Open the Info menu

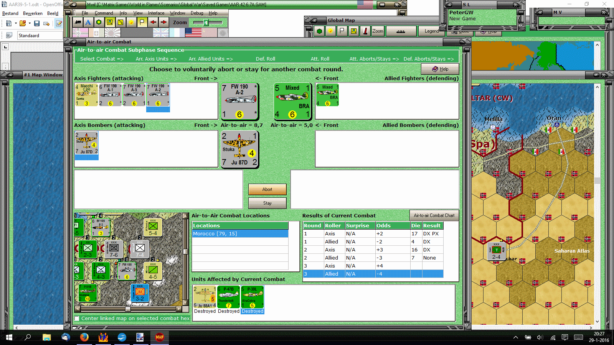123,13
